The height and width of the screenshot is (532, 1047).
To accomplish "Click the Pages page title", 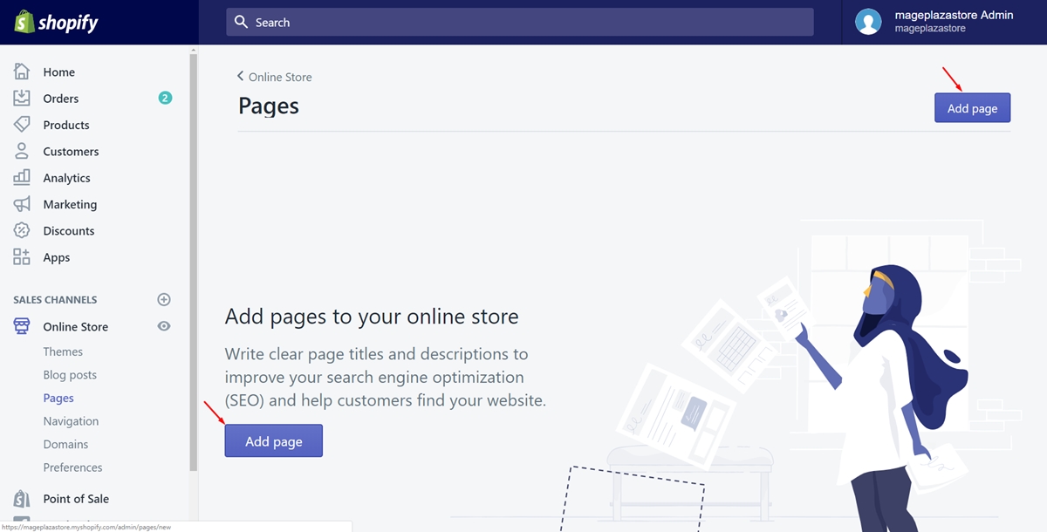I will pyautogui.click(x=269, y=106).
